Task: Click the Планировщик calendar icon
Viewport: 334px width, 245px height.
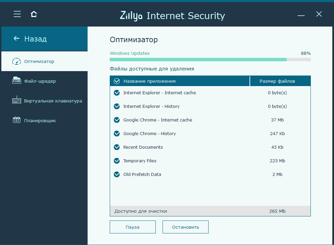Action: [16, 120]
